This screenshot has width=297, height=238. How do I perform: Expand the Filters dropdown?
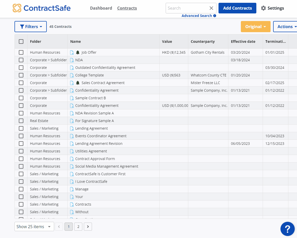pyautogui.click(x=31, y=27)
